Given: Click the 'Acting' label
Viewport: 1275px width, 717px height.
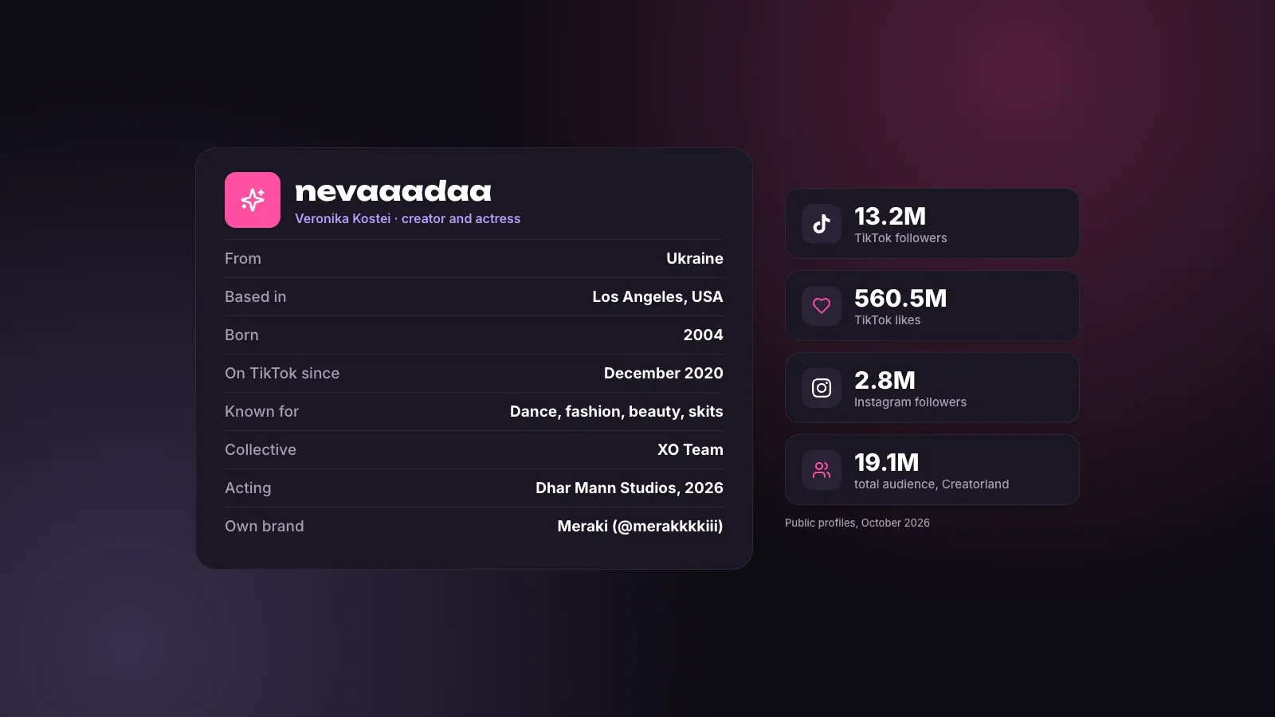Looking at the screenshot, I should click(248, 488).
